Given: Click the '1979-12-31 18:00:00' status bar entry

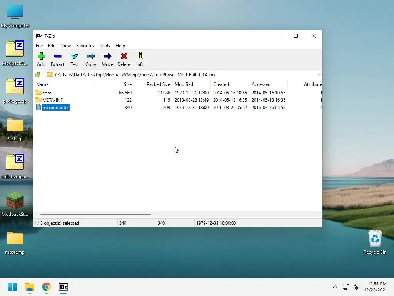Looking at the screenshot, I should [216, 223].
